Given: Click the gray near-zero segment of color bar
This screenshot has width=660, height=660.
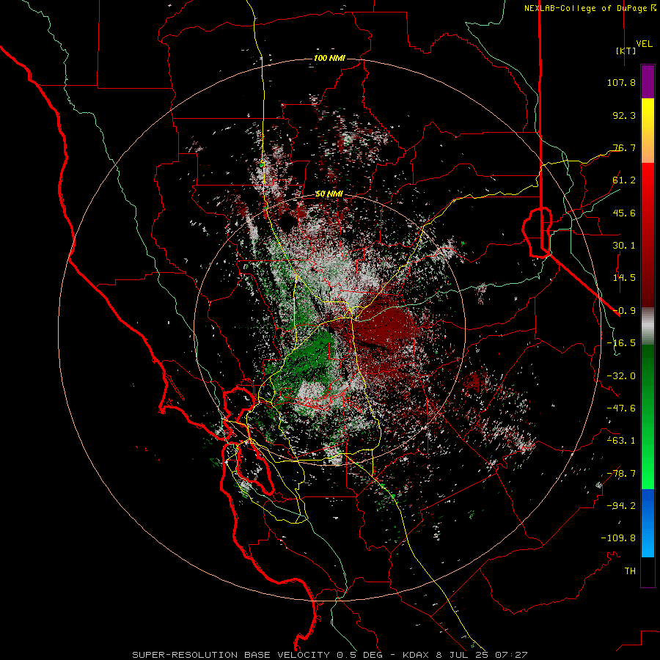Looking at the screenshot, I should click(648, 326).
